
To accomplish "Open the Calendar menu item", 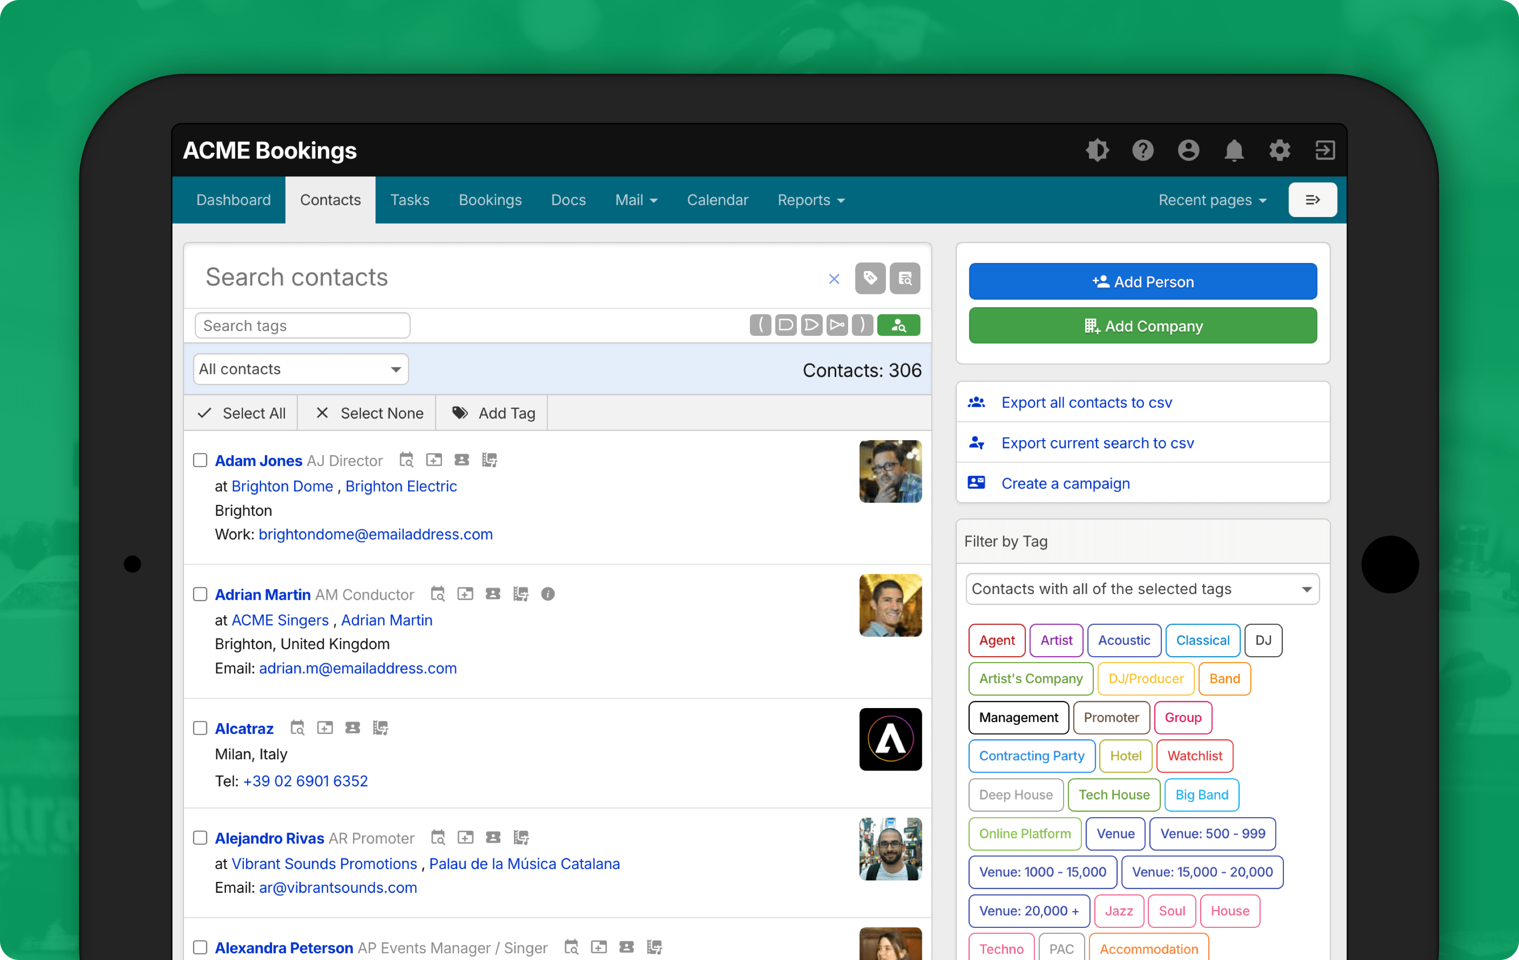I will pyautogui.click(x=717, y=199).
